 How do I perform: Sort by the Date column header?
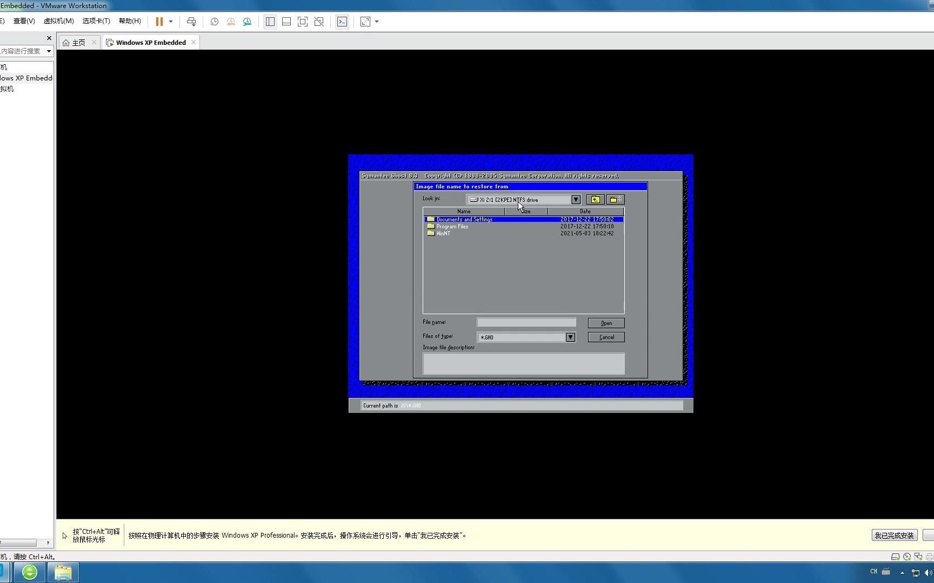[x=585, y=211]
